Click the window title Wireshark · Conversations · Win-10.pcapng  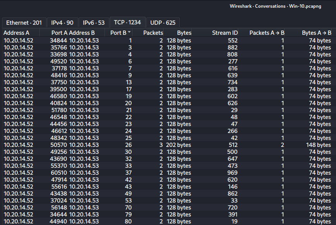coord(276,6)
